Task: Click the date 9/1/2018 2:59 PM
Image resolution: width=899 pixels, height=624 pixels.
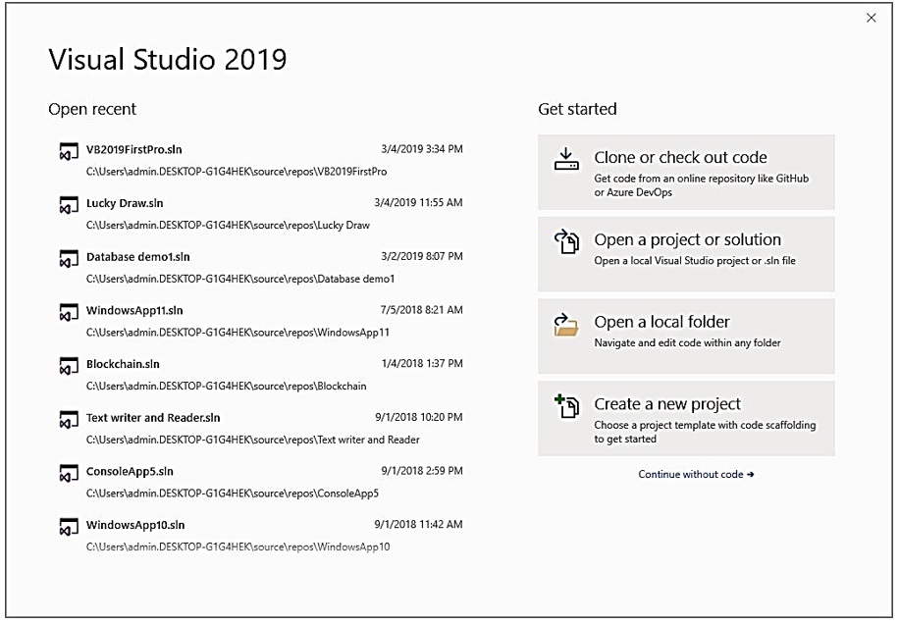Action: click(x=422, y=471)
